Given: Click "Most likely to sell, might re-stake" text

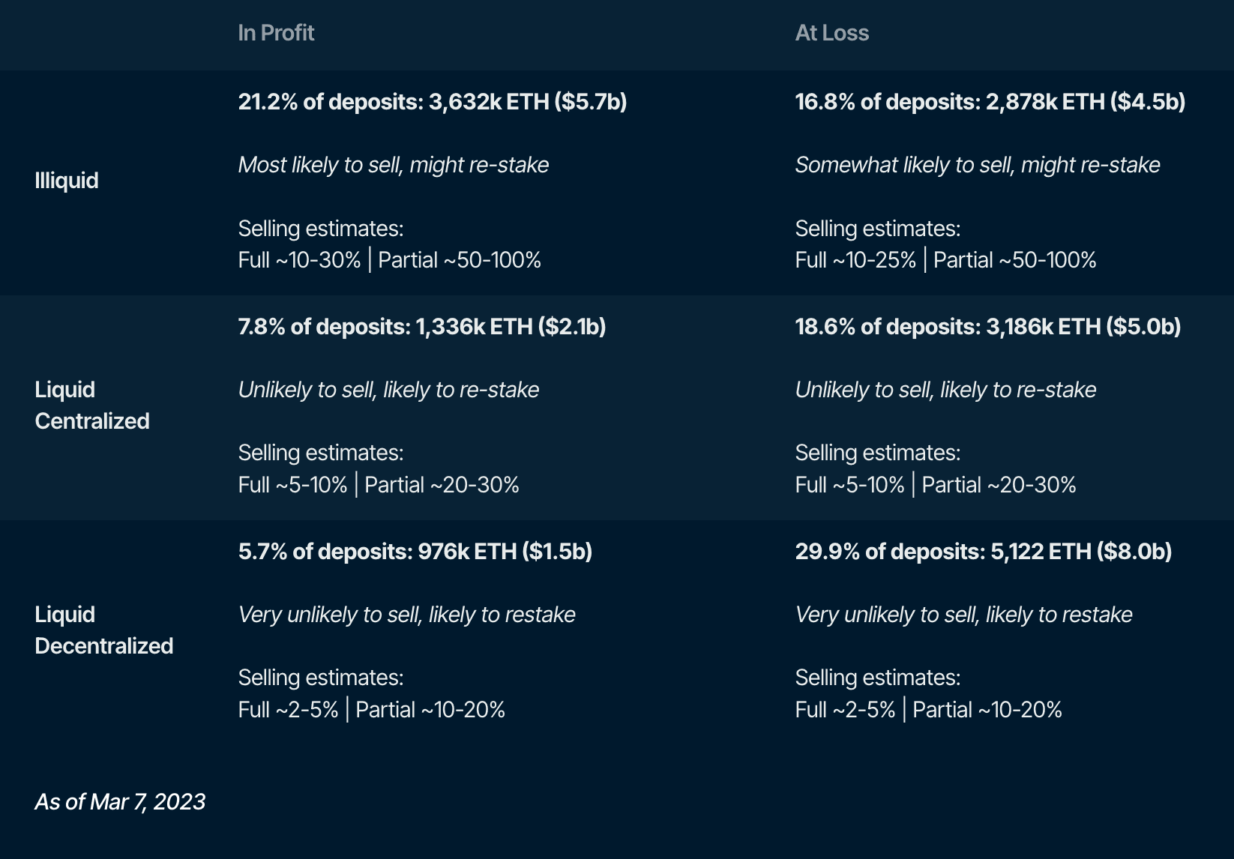Looking at the screenshot, I should pyautogui.click(x=393, y=165).
